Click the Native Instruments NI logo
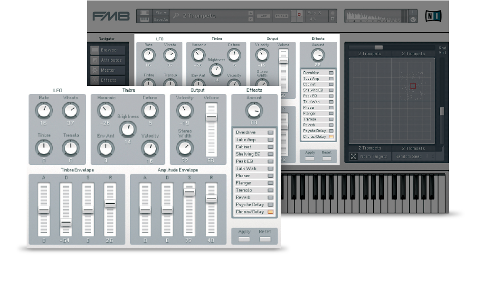494x285 pixels. 433,16
